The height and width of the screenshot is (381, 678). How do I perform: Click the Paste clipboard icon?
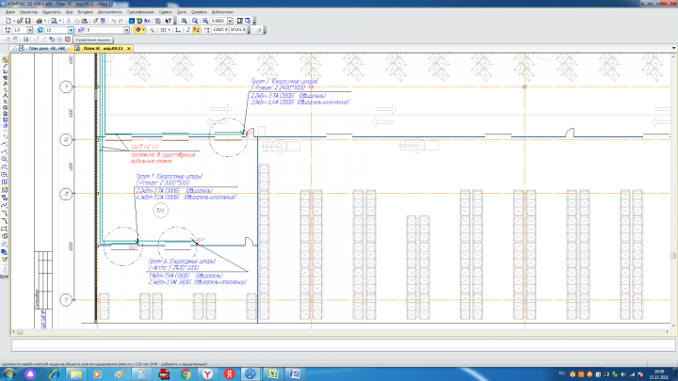(x=85, y=21)
